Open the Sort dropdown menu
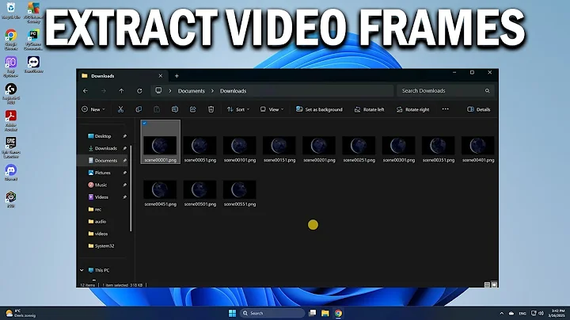 [238, 109]
